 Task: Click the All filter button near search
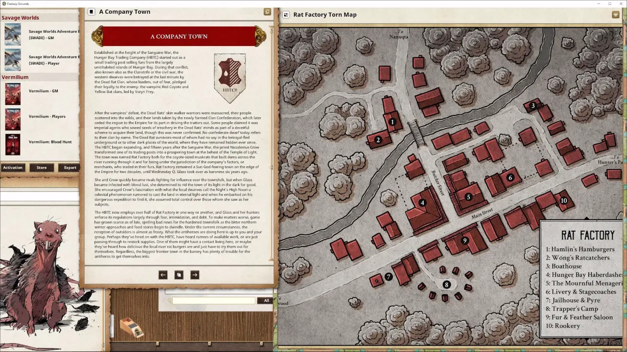coord(266,301)
